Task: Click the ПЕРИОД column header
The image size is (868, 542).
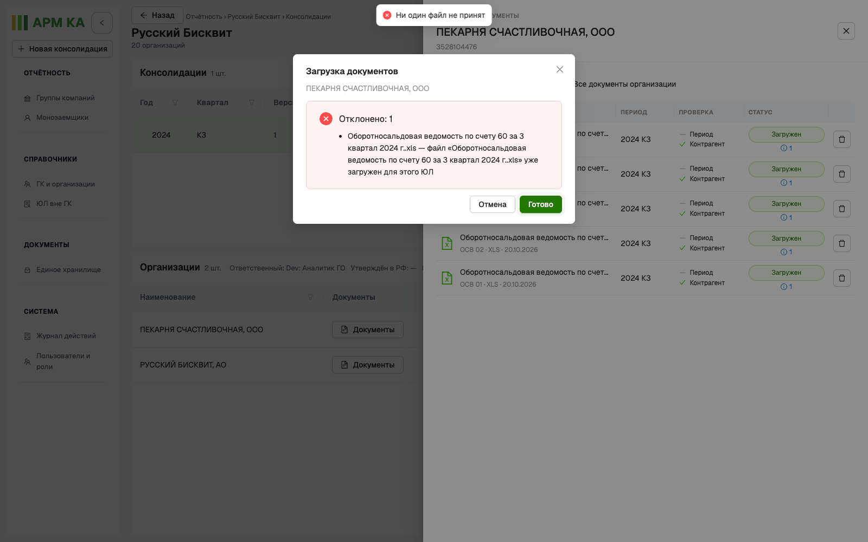Action: (634, 112)
